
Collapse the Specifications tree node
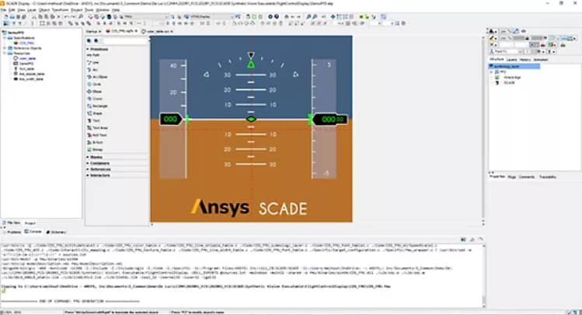5,38
